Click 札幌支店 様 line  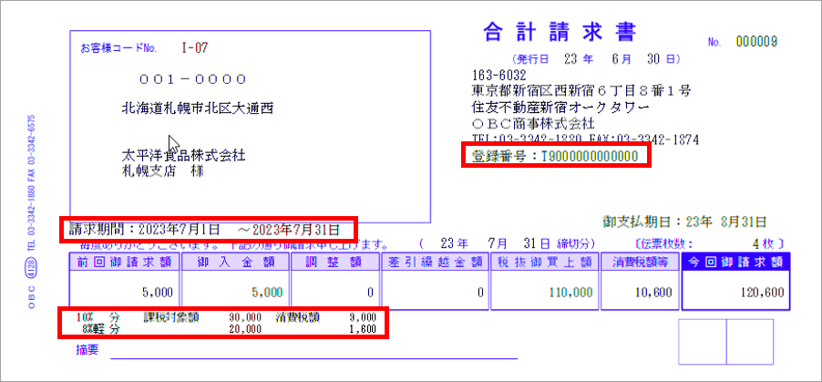162,171
